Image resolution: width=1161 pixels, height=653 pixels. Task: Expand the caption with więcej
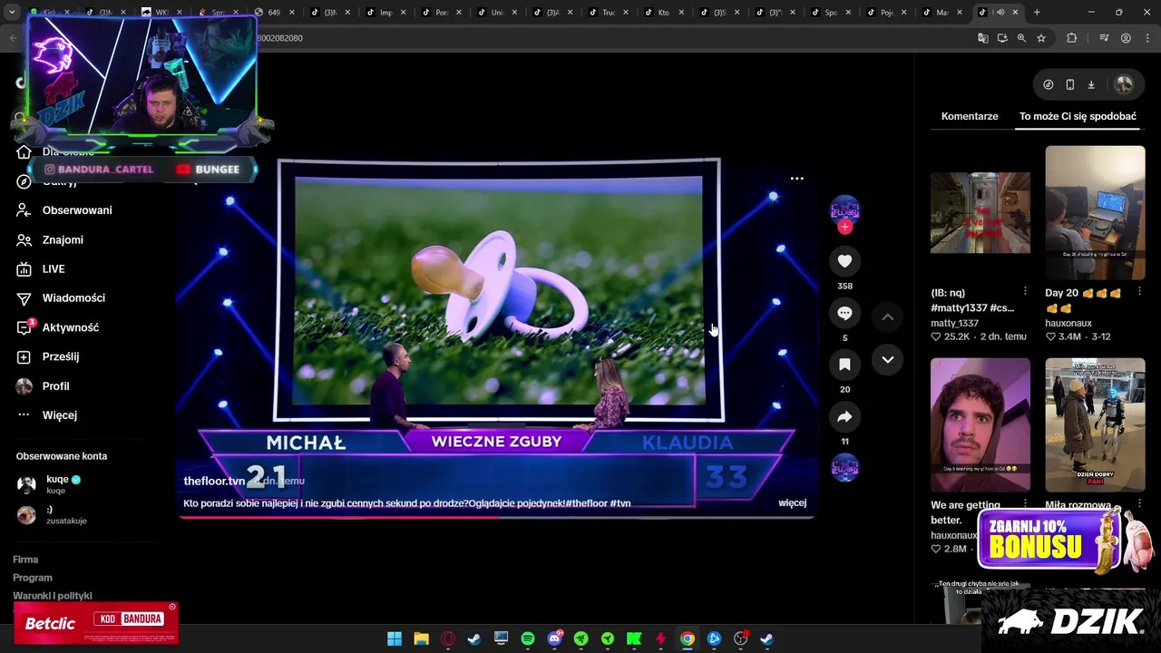click(x=792, y=502)
